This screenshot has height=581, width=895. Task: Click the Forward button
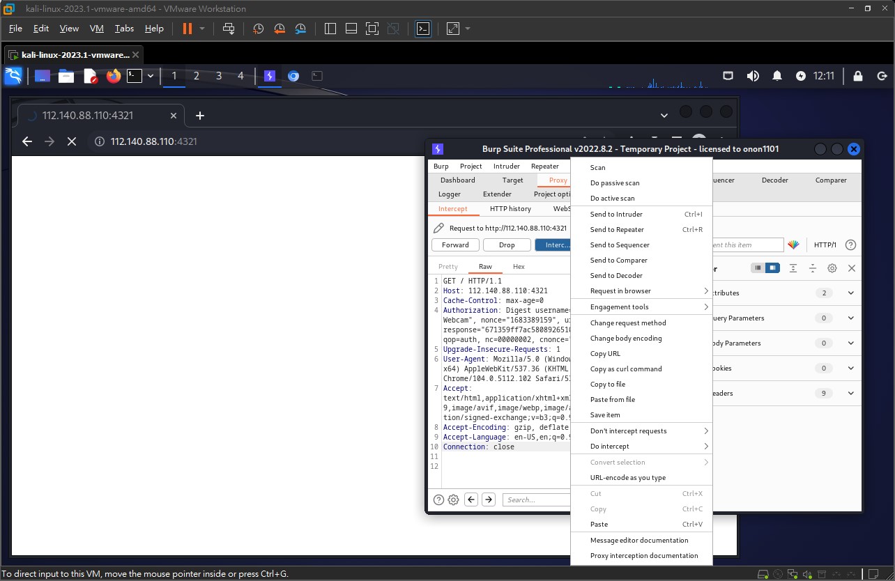455,245
